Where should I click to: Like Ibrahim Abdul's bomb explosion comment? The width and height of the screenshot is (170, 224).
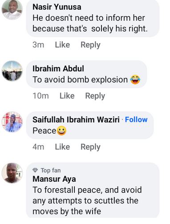pos(67,96)
